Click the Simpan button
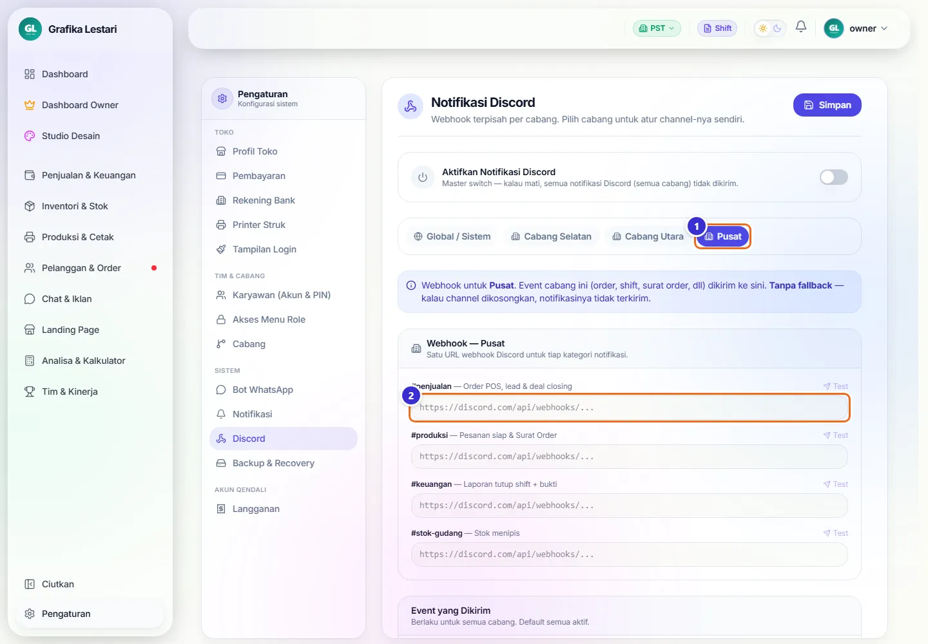 (x=827, y=105)
